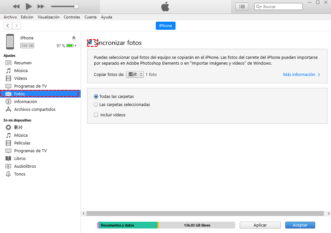
Task: Open the Copiar fotos de dropdown
Action: pos(135,74)
